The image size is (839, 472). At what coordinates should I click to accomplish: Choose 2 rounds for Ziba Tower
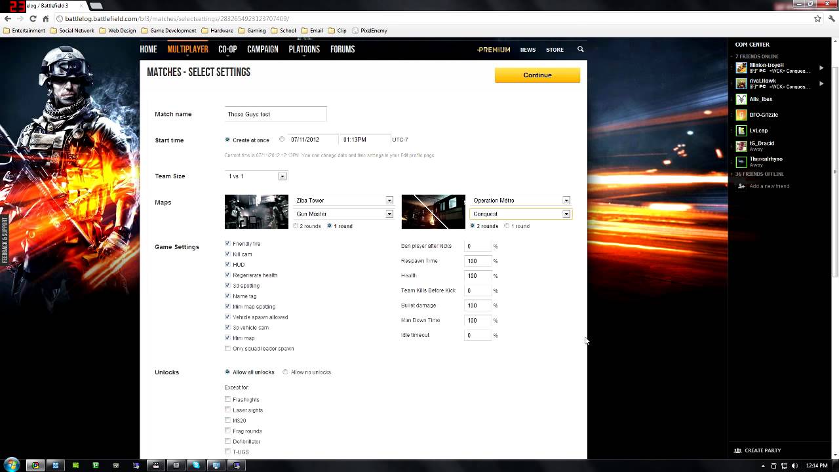296,226
